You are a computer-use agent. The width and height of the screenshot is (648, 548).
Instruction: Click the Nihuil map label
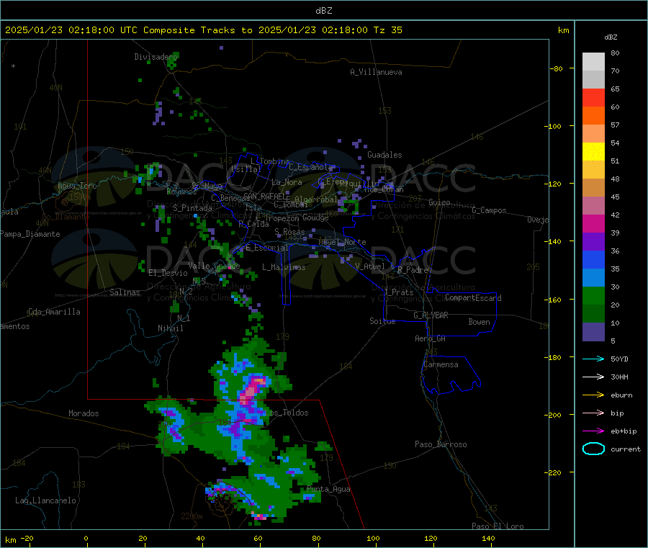pyautogui.click(x=170, y=328)
